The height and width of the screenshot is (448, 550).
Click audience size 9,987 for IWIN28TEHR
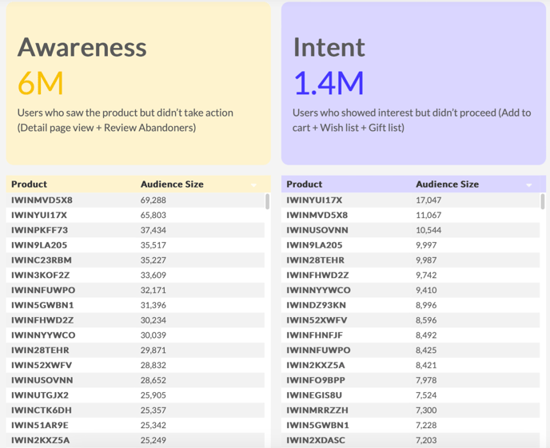(426, 260)
